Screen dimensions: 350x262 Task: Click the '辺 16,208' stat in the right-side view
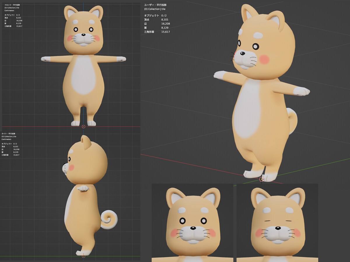coord(10,149)
